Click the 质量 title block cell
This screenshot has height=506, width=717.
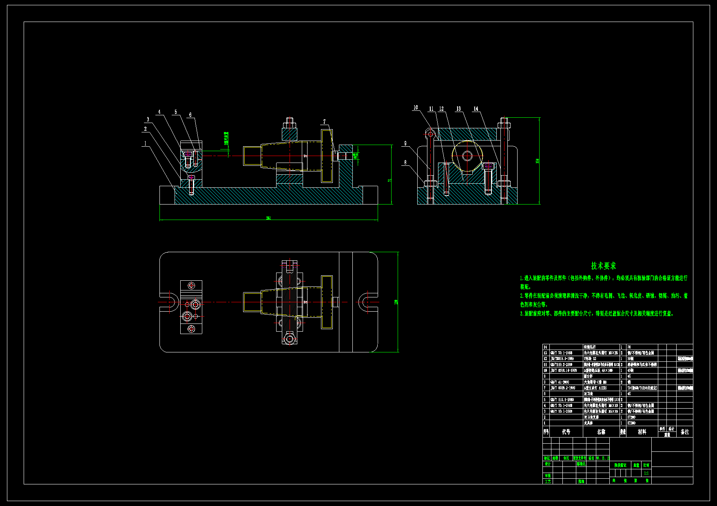tap(636, 465)
